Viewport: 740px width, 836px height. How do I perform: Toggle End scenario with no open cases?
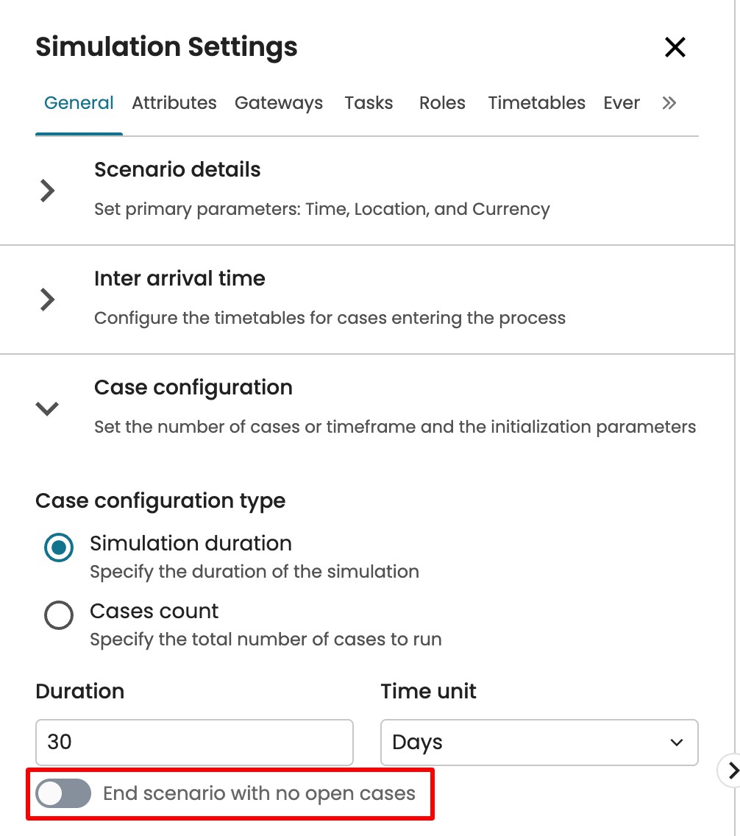tap(64, 793)
